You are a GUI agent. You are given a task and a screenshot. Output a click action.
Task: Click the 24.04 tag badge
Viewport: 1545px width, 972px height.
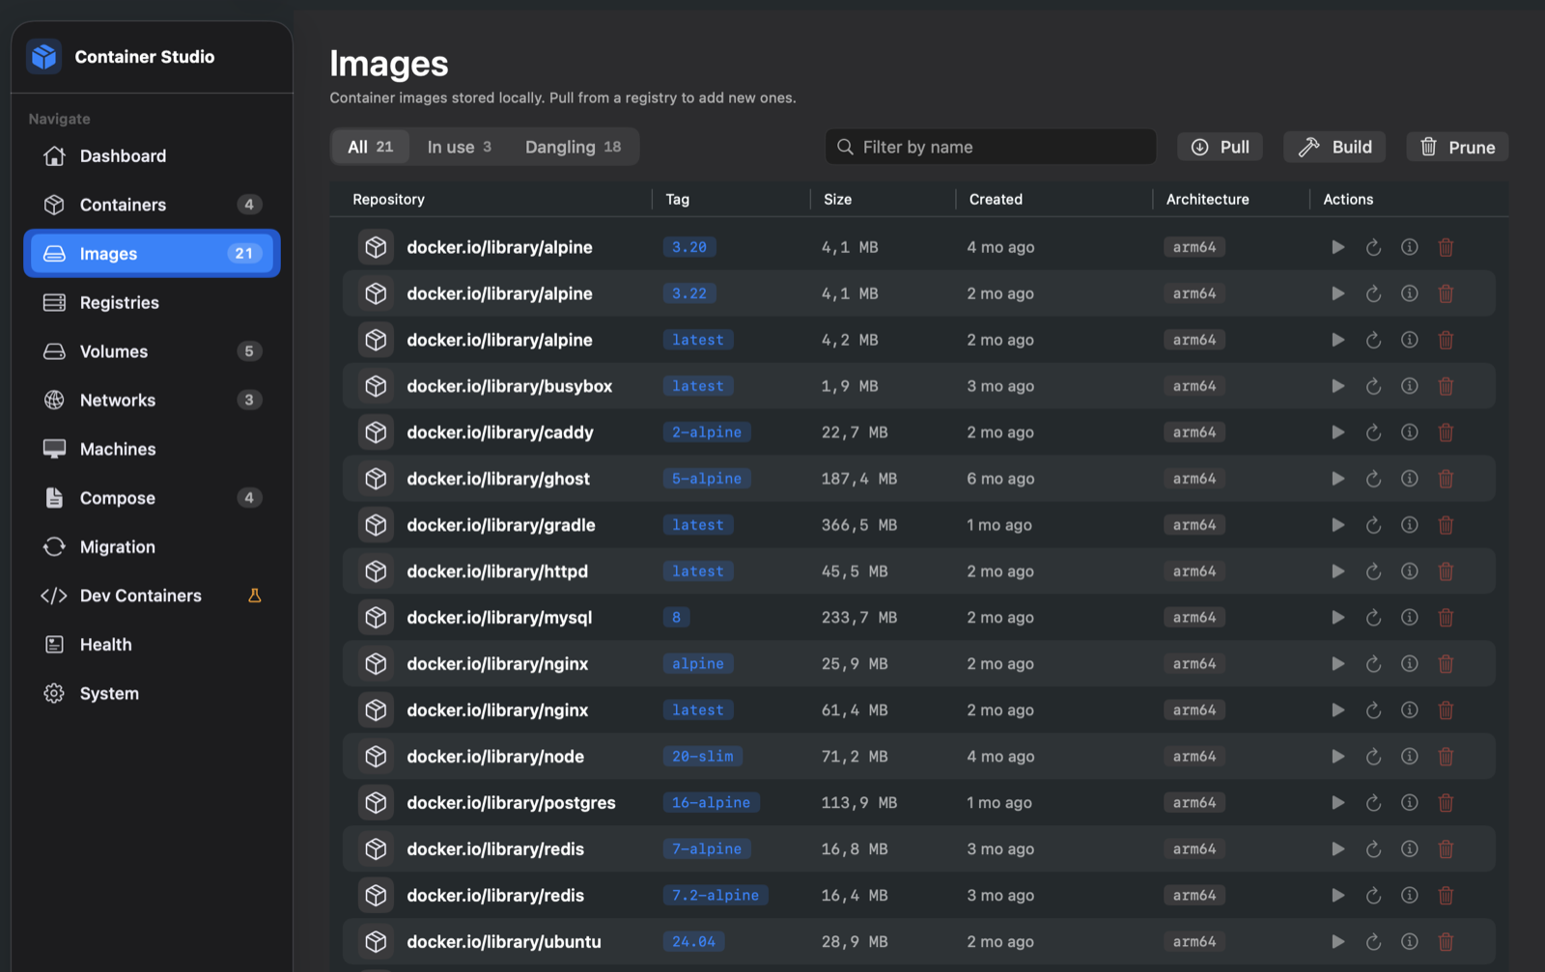[693, 942]
